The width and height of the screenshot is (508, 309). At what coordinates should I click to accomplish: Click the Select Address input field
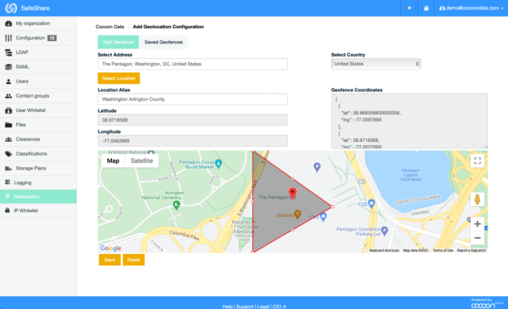click(x=193, y=65)
